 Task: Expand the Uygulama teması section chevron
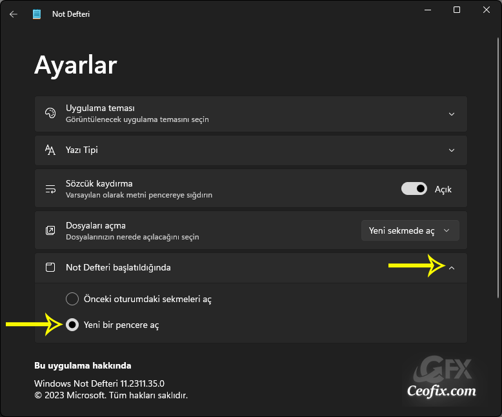point(452,114)
